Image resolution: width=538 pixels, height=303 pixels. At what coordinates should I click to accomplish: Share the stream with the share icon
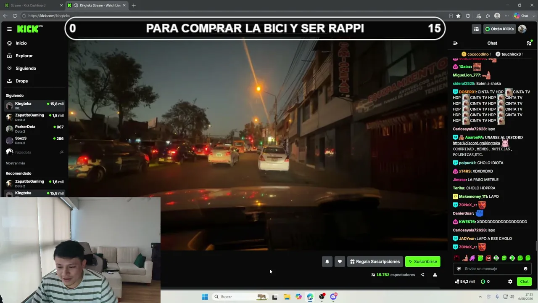coord(422,275)
